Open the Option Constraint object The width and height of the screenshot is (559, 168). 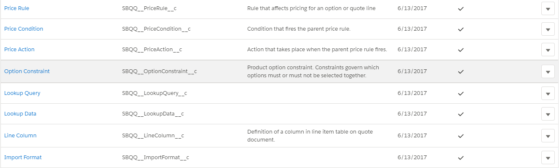pyautogui.click(x=27, y=71)
